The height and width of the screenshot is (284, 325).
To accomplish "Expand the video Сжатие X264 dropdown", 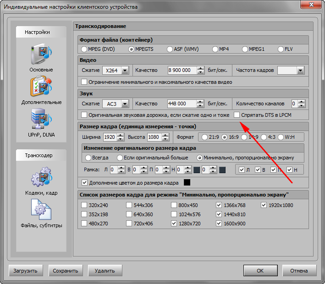I will [x=125, y=71].
